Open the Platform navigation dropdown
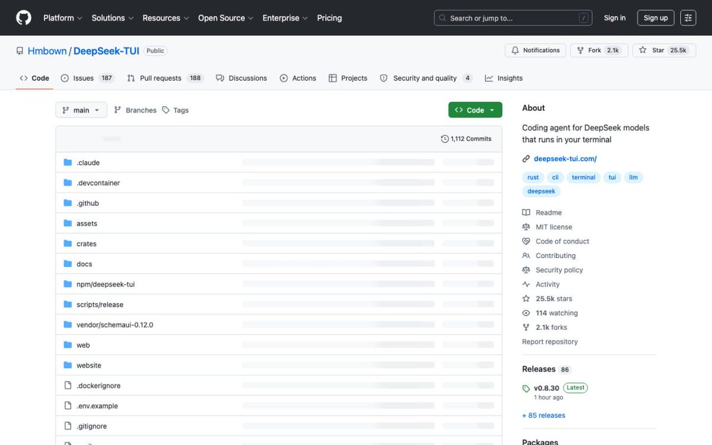712x445 pixels. [63, 18]
